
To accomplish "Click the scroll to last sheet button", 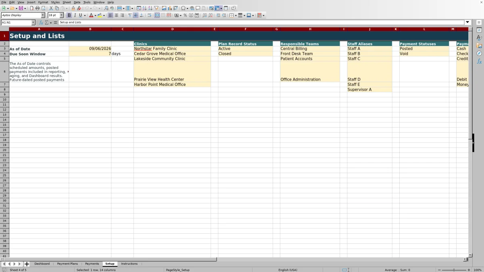I will pyautogui.click(x=20, y=264).
